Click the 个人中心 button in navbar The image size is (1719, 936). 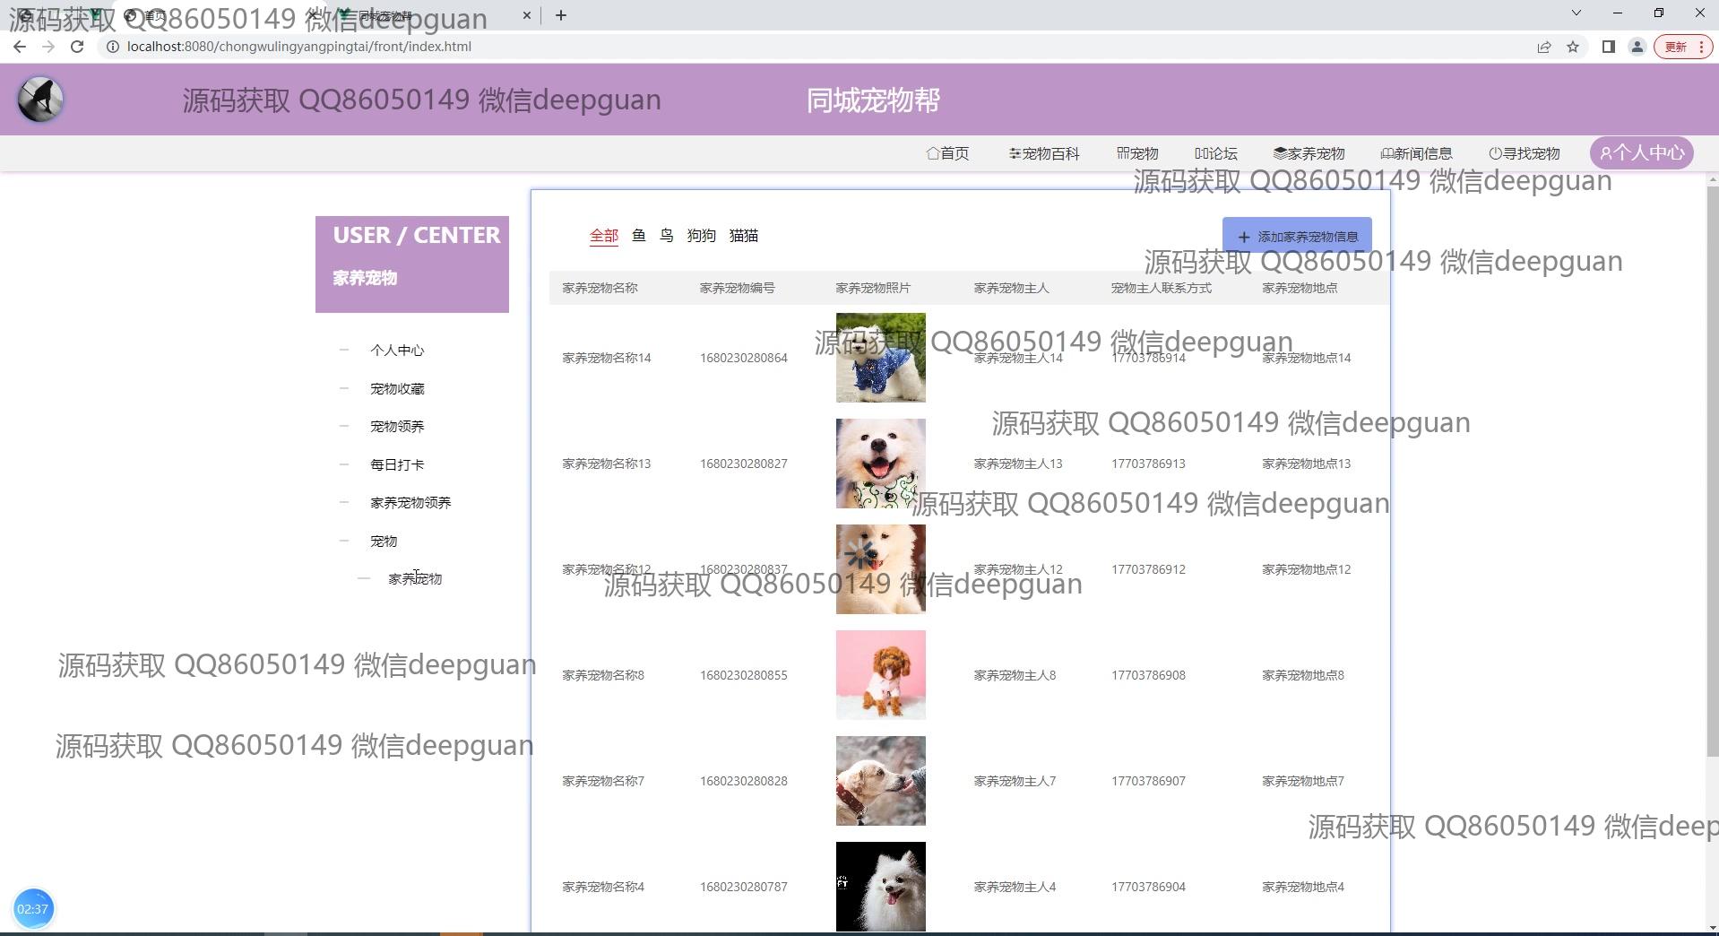pyautogui.click(x=1642, y=153)
